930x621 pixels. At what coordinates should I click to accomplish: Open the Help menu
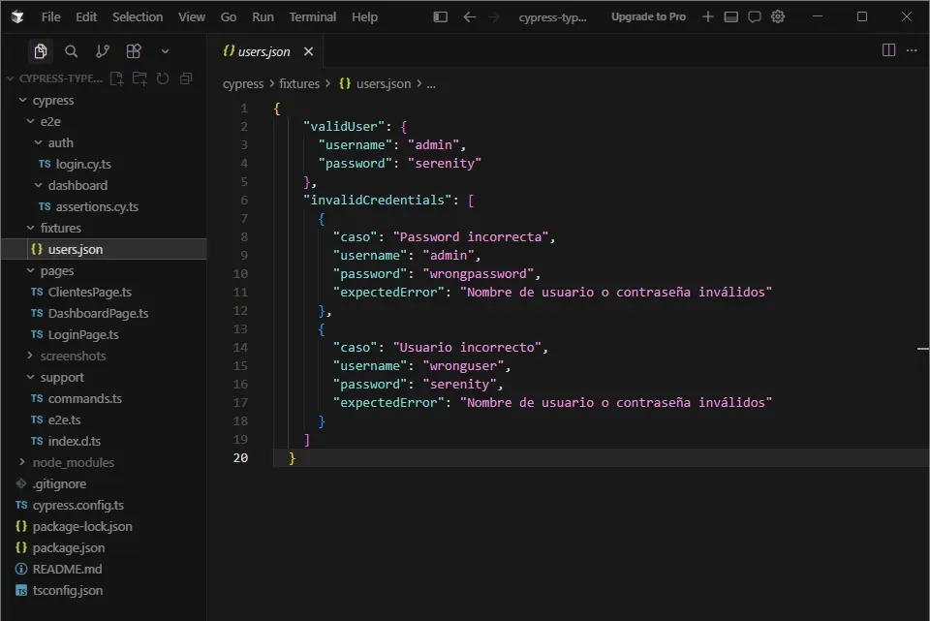(x=364, y=17)
